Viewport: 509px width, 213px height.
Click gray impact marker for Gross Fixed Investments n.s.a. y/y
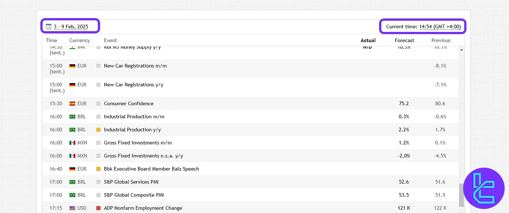(x=98, y=156)
